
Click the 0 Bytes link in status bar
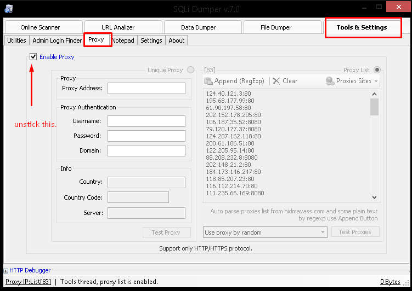tap(391, 282)
